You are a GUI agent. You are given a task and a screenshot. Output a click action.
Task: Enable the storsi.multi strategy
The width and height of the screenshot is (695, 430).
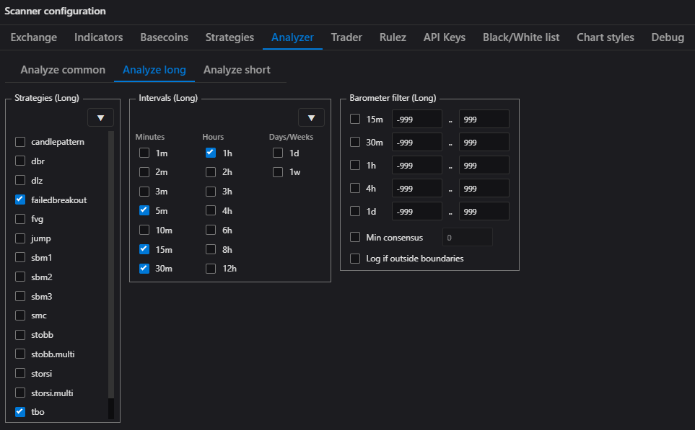[x=20, y=393]
